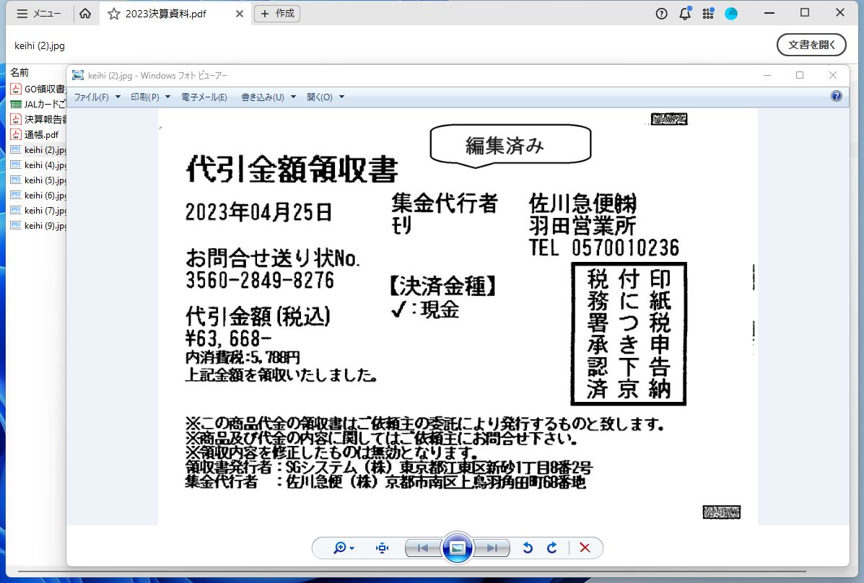Click the notification bell icon

coord(684,13)
